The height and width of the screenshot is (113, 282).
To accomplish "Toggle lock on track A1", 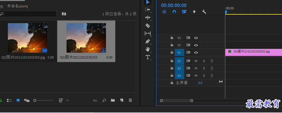I will (172, 61).
